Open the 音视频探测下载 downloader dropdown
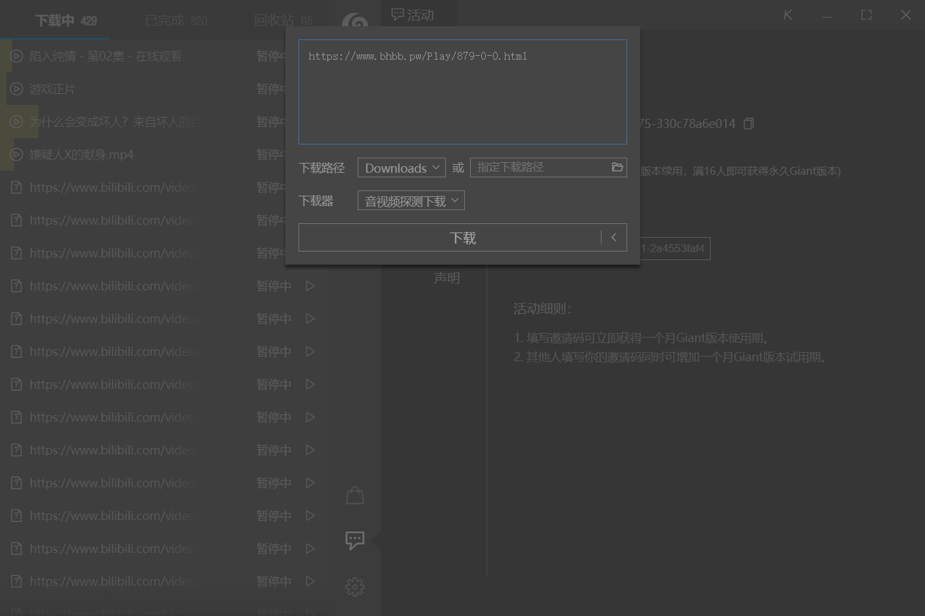Viewport: 925px width, 616px height. [x=411, y=200]
